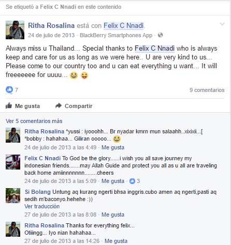Like Felix C Nnadi's comment via Me gusta
The image size is (231, 245).
coord(113,181)
